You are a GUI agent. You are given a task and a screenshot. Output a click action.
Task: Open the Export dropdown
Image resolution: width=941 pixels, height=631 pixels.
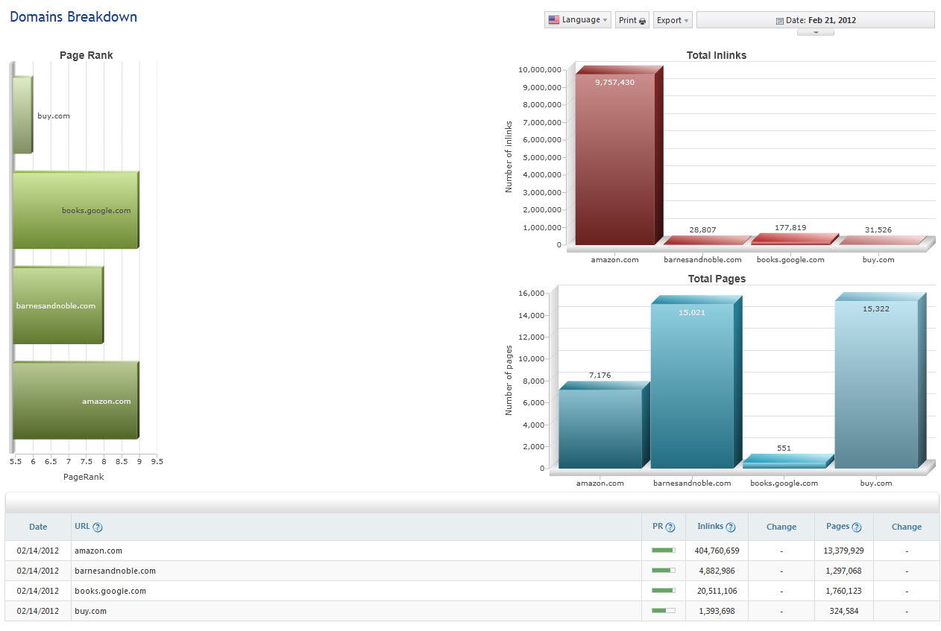[x=672, y=20]
